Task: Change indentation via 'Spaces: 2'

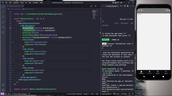Action: pyautogui.click(x=86, y=94)
